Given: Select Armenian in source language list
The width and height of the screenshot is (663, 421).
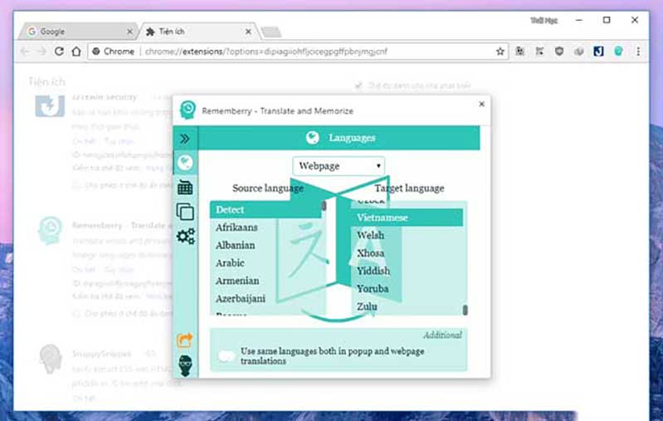Looking at the screenshot, I should click(x=265, y=281).
